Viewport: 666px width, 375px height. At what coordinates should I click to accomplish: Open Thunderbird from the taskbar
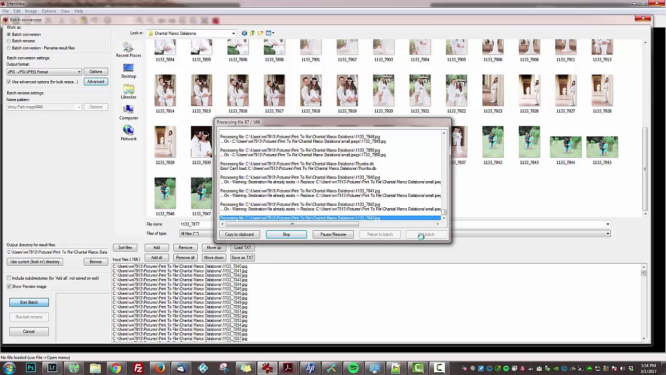[x=181, y=369]
